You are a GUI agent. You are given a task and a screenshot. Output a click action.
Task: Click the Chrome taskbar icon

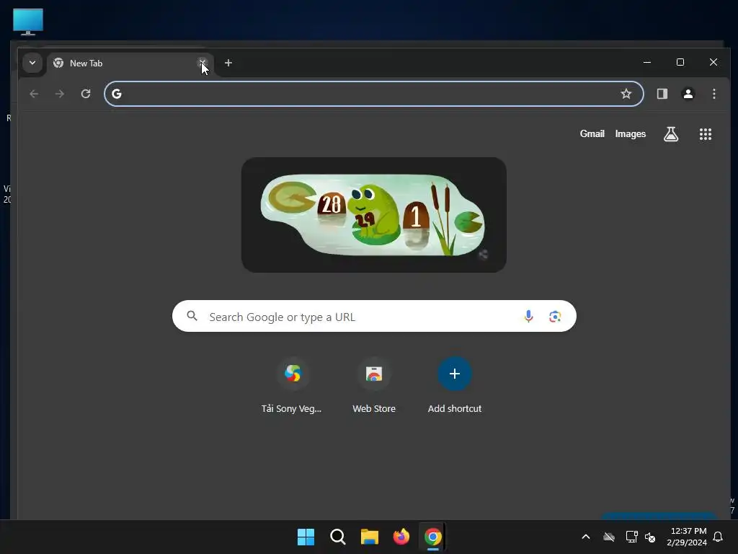432,537
